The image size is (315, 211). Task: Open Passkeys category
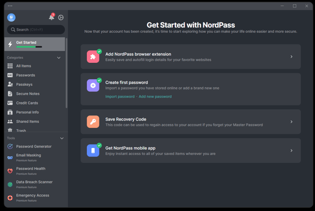tap(24, 85)
